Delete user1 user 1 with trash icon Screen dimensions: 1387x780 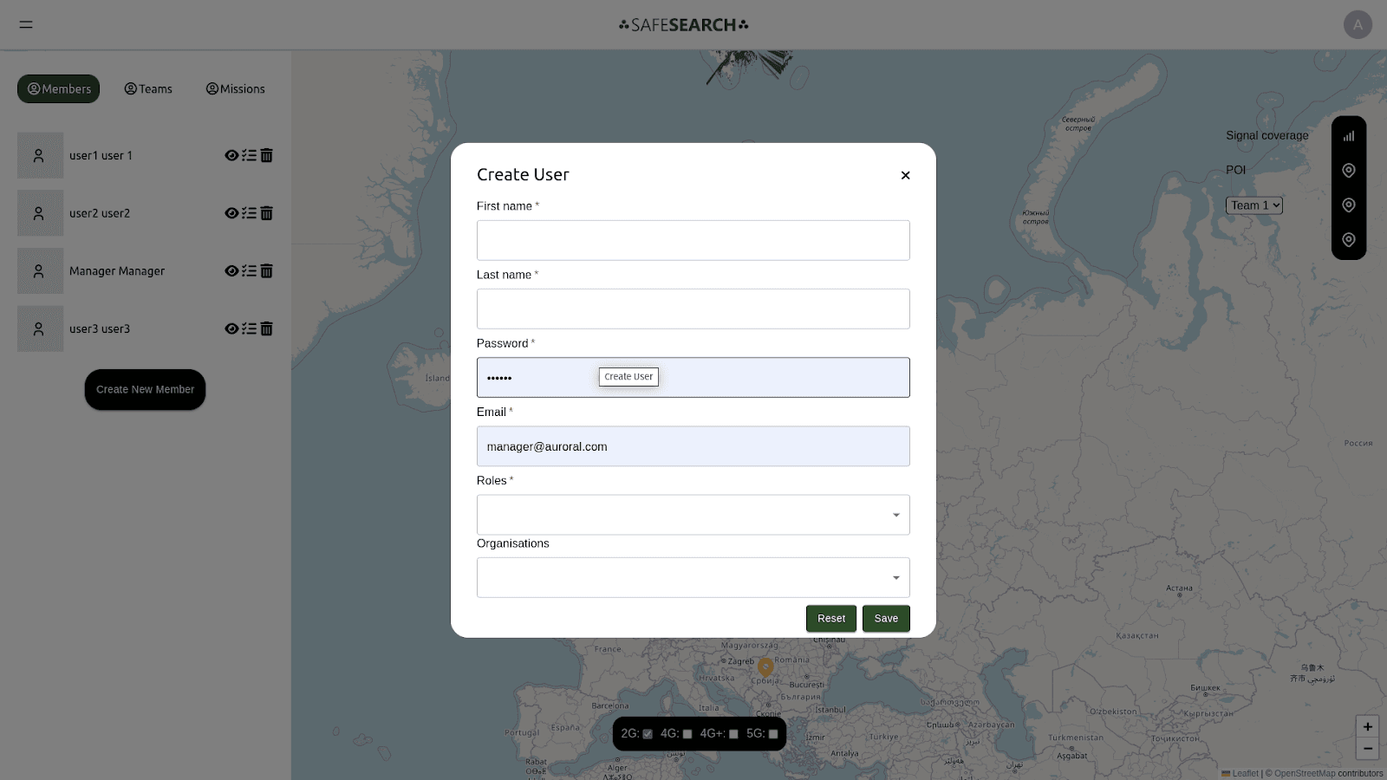(x=267, y=156)
